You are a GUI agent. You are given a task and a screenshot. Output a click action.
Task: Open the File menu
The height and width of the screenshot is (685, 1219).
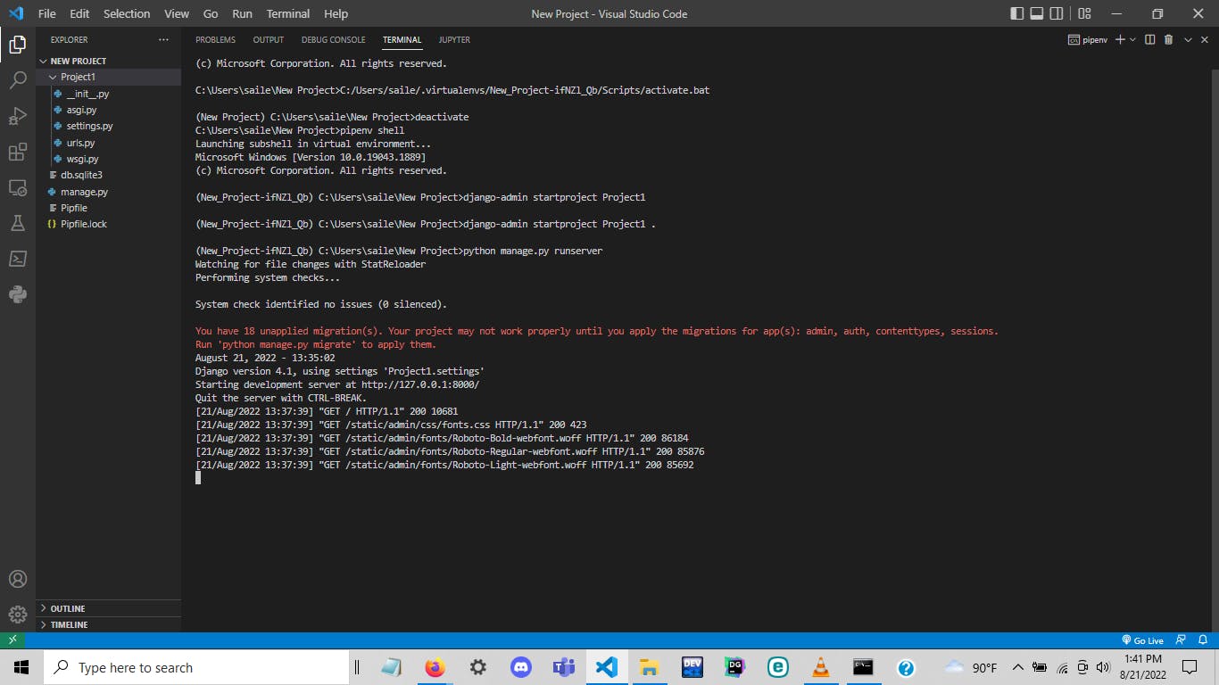tap(46, 13)
